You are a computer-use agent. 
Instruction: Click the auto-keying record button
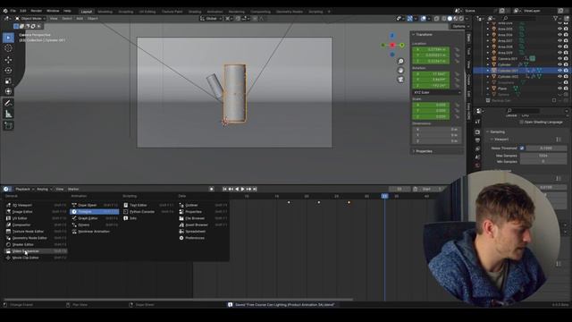(x=212, y=189)
